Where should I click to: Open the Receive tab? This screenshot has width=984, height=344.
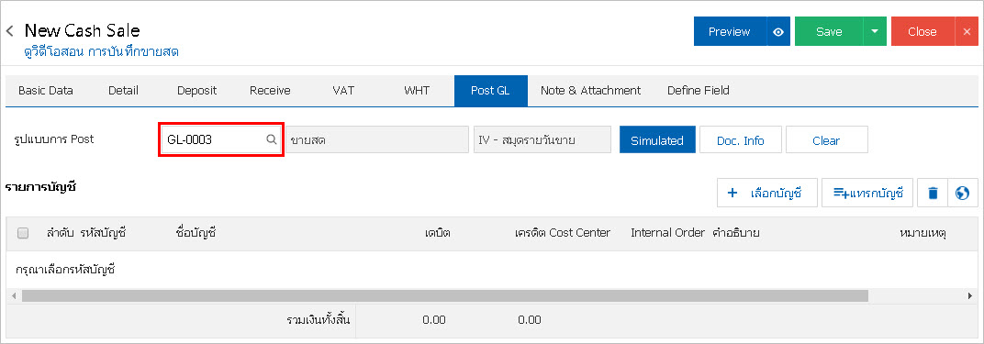[270, 90]
